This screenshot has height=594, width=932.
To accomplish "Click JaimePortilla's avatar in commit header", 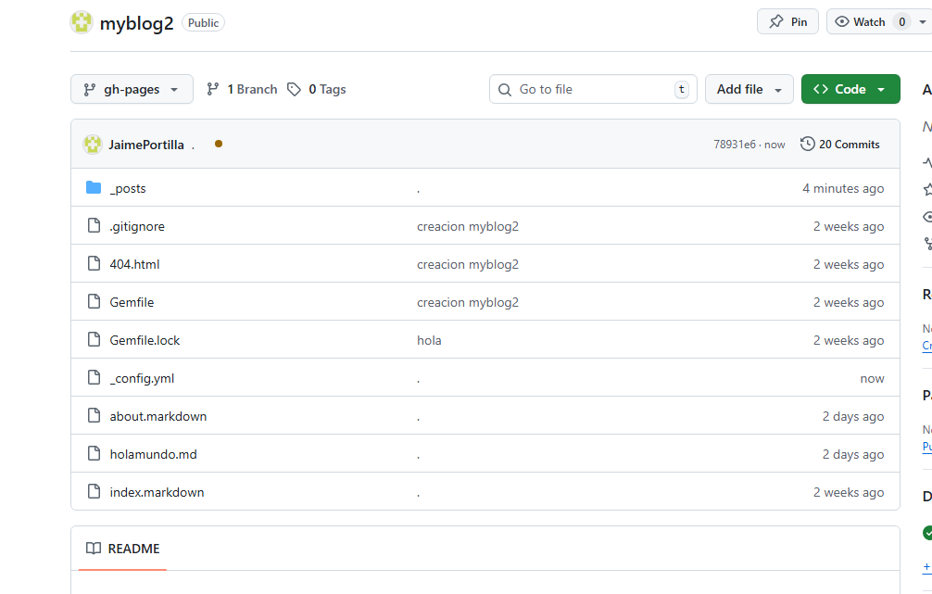I will point(93,145).
